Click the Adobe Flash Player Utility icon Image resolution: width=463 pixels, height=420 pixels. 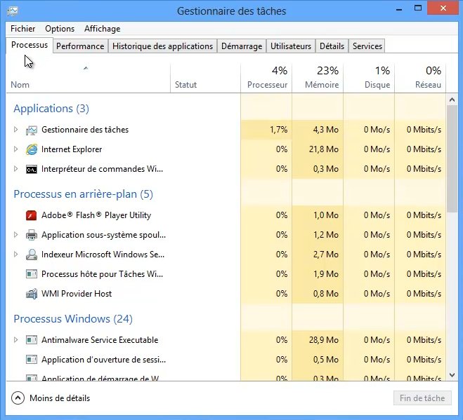32,215
